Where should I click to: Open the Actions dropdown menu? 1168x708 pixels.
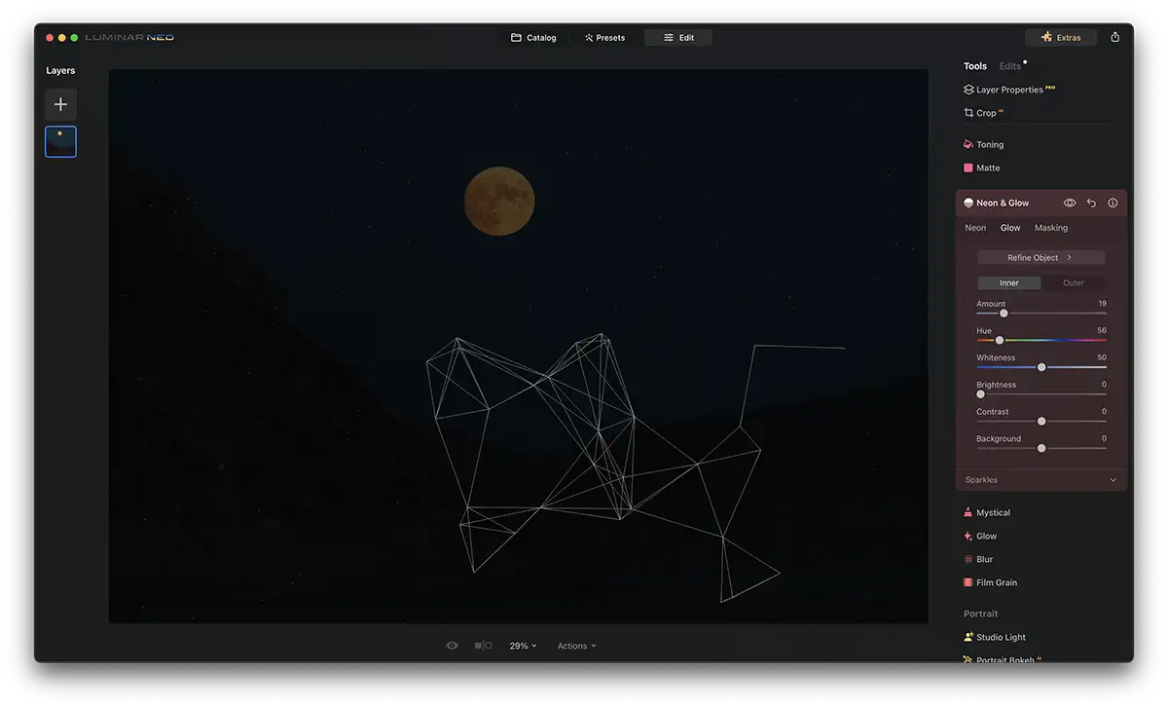tap(577, 646)
